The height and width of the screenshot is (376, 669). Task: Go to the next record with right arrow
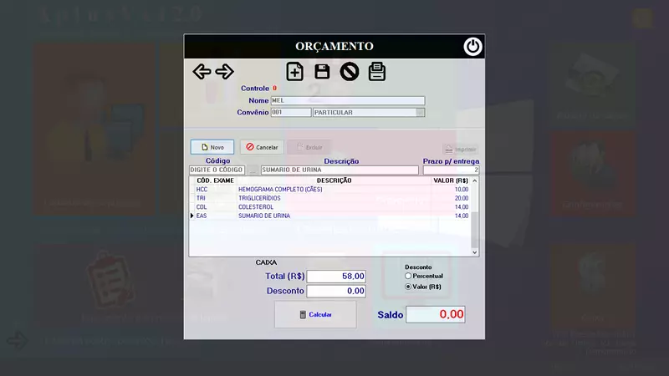tap(225, 72)
